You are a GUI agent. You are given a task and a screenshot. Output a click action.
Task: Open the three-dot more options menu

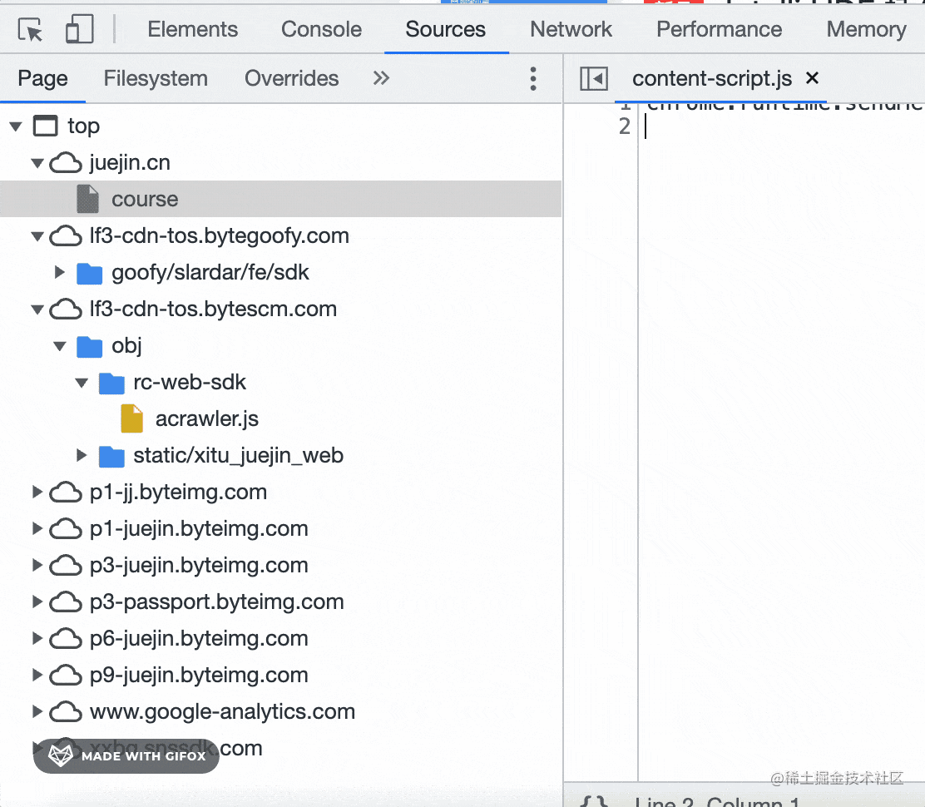tap(533, 79)
